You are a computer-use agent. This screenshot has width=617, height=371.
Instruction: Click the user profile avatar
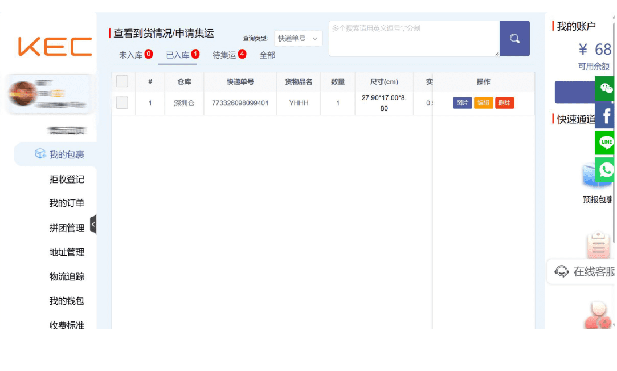pos(23,95)
